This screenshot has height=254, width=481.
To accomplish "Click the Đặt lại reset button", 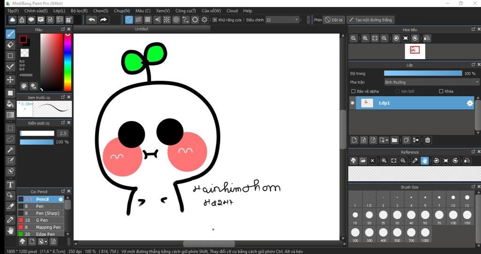I will point(334,20).
